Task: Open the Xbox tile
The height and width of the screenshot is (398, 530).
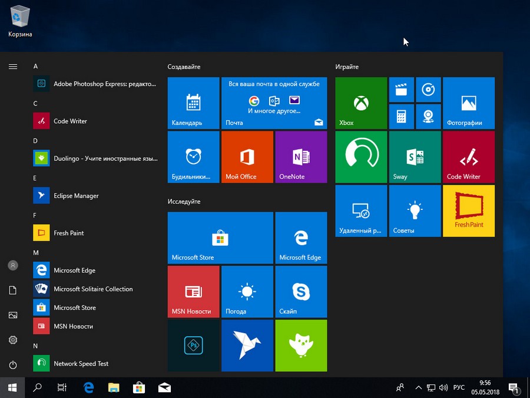Action: 361,103
